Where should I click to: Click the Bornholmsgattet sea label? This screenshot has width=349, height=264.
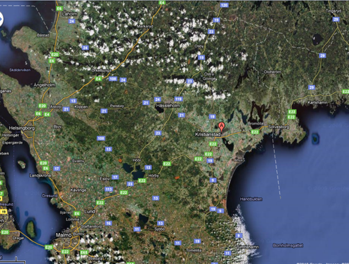pos(288,245)
